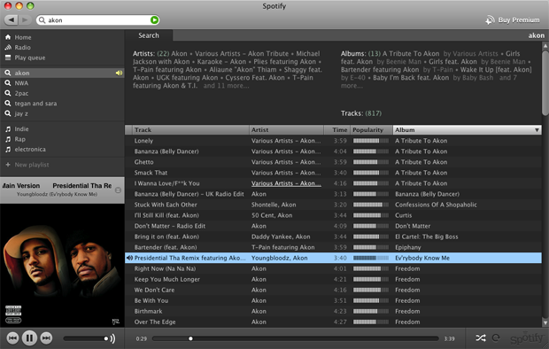
Task: Click the song progress seek bar
Action: [x=295, y=338]
